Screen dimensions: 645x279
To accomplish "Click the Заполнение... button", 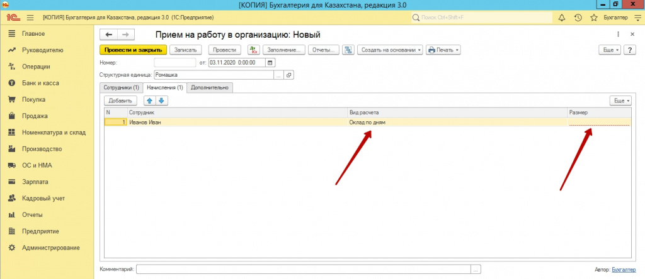I will [x=284, y=50].
